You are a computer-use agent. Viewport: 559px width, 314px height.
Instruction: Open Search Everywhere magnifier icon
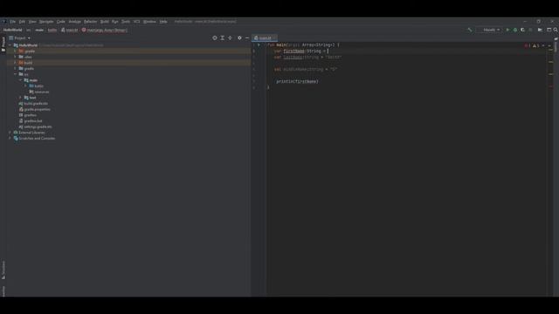point(556,30)
